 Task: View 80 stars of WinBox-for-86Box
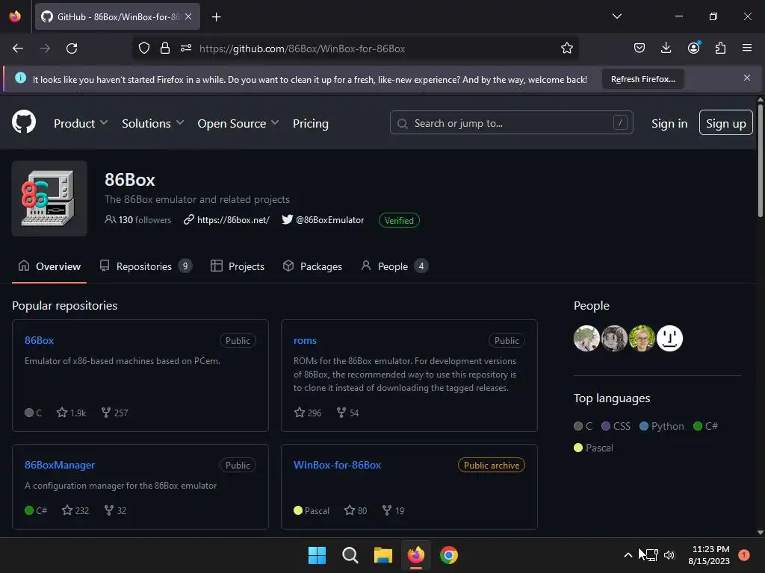pyautogui.click(x=356, y=510)
